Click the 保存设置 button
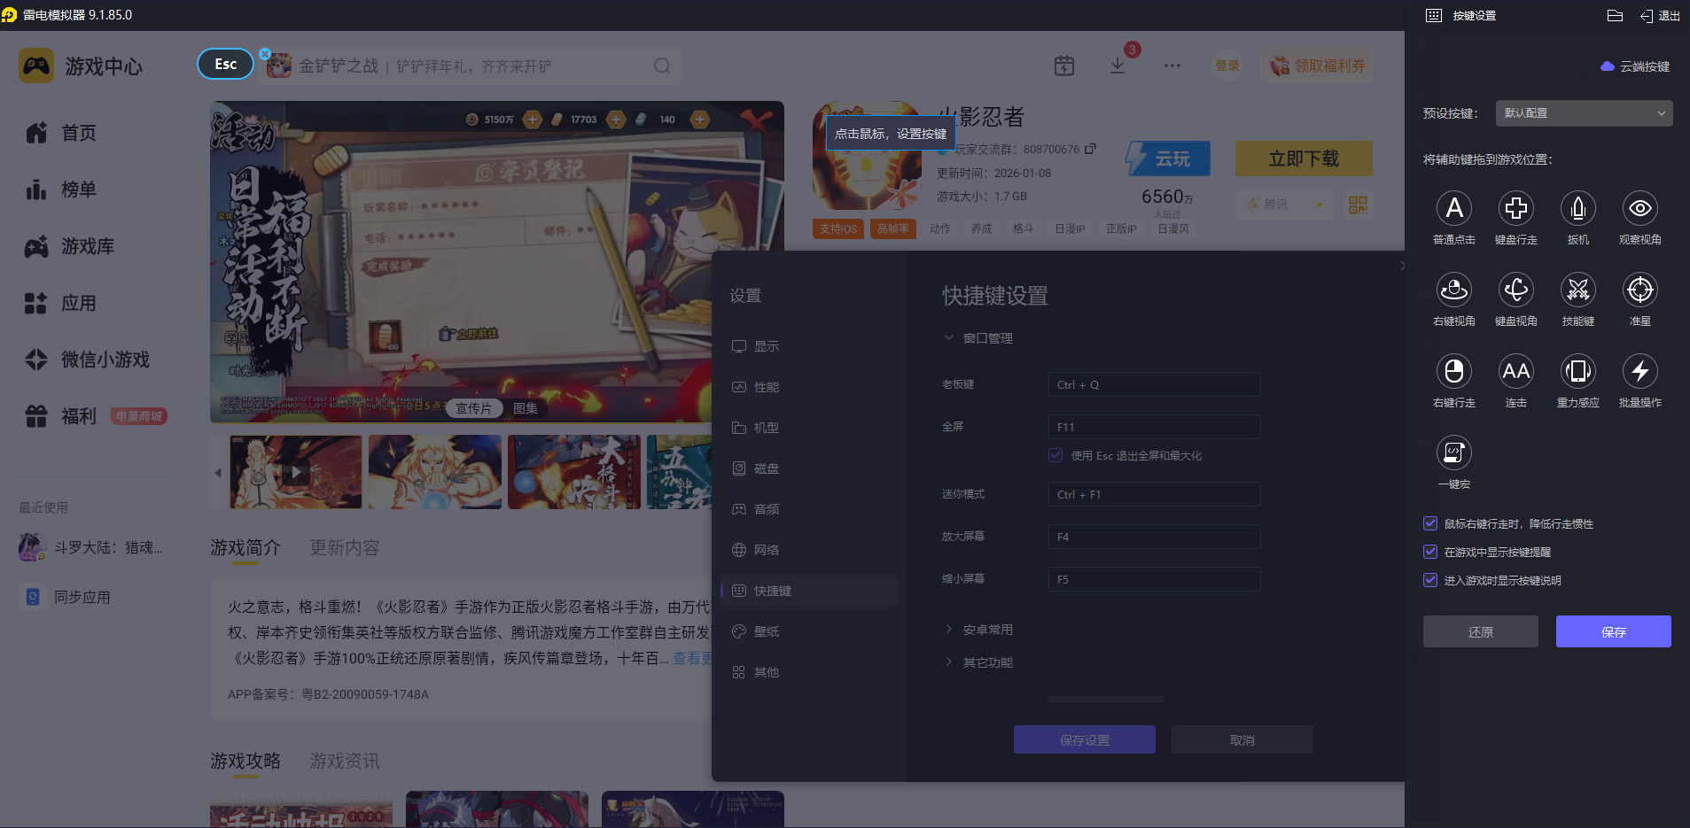The image size is (1690, 828). pyautogui.click(x=1085, y=739)
